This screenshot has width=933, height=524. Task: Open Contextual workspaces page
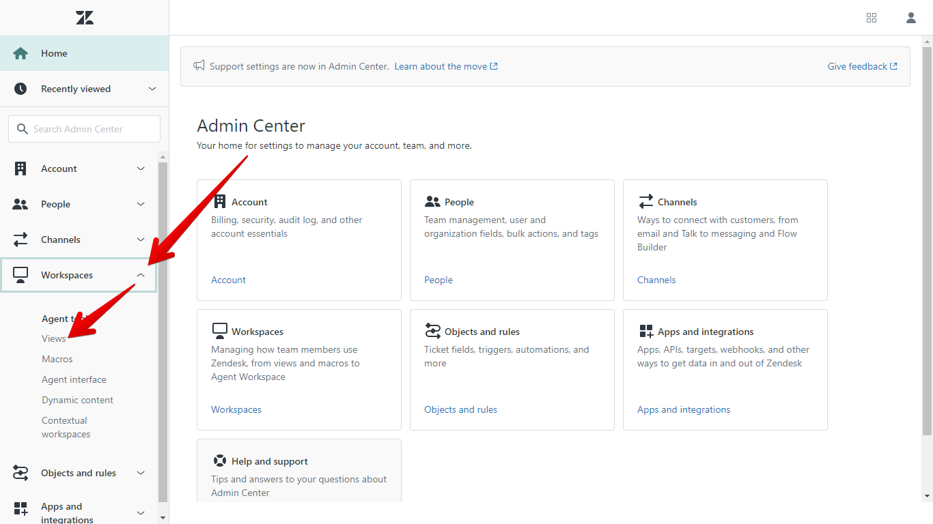click(x=66, y=427)
